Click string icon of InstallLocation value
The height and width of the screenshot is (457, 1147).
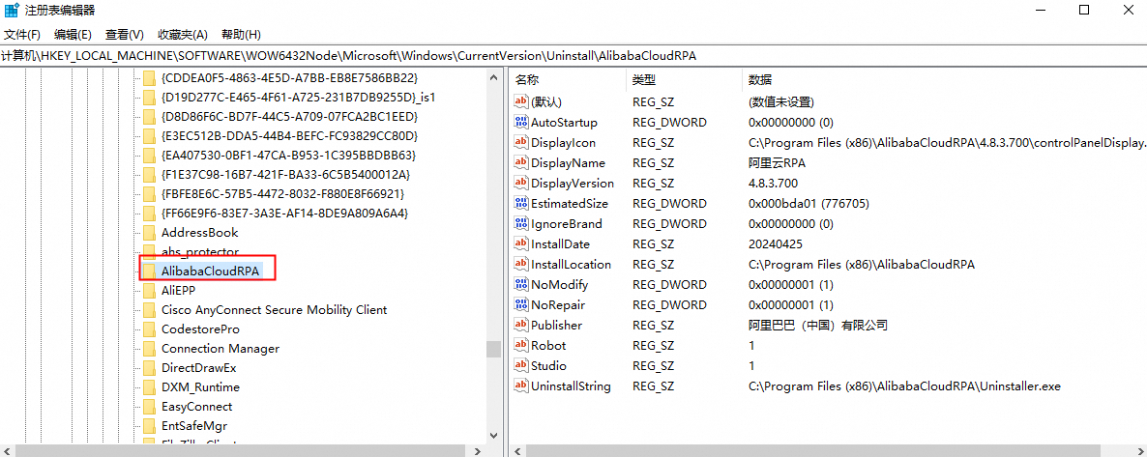point(521,264)
